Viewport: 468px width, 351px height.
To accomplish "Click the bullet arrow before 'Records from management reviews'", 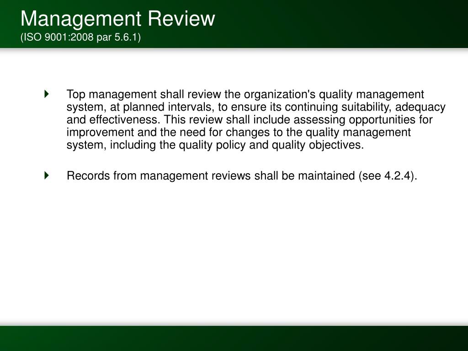I will click(x=47, y=175).
